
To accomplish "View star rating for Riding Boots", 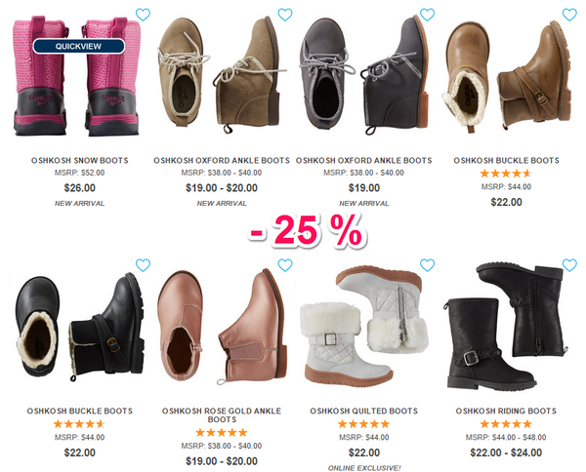I will point(506,424).
